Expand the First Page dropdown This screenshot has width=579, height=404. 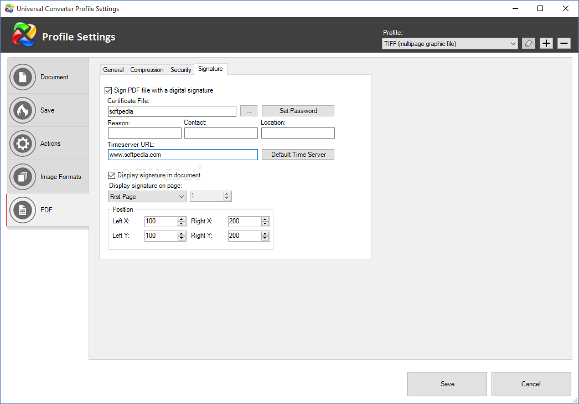147,197
